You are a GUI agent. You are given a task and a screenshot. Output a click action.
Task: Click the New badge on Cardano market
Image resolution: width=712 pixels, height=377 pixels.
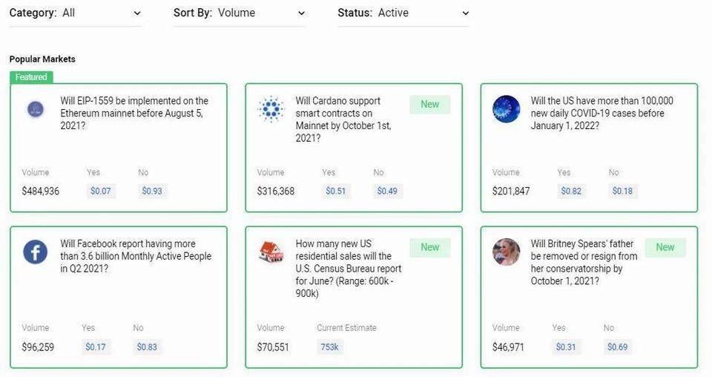tap(429, 105)
